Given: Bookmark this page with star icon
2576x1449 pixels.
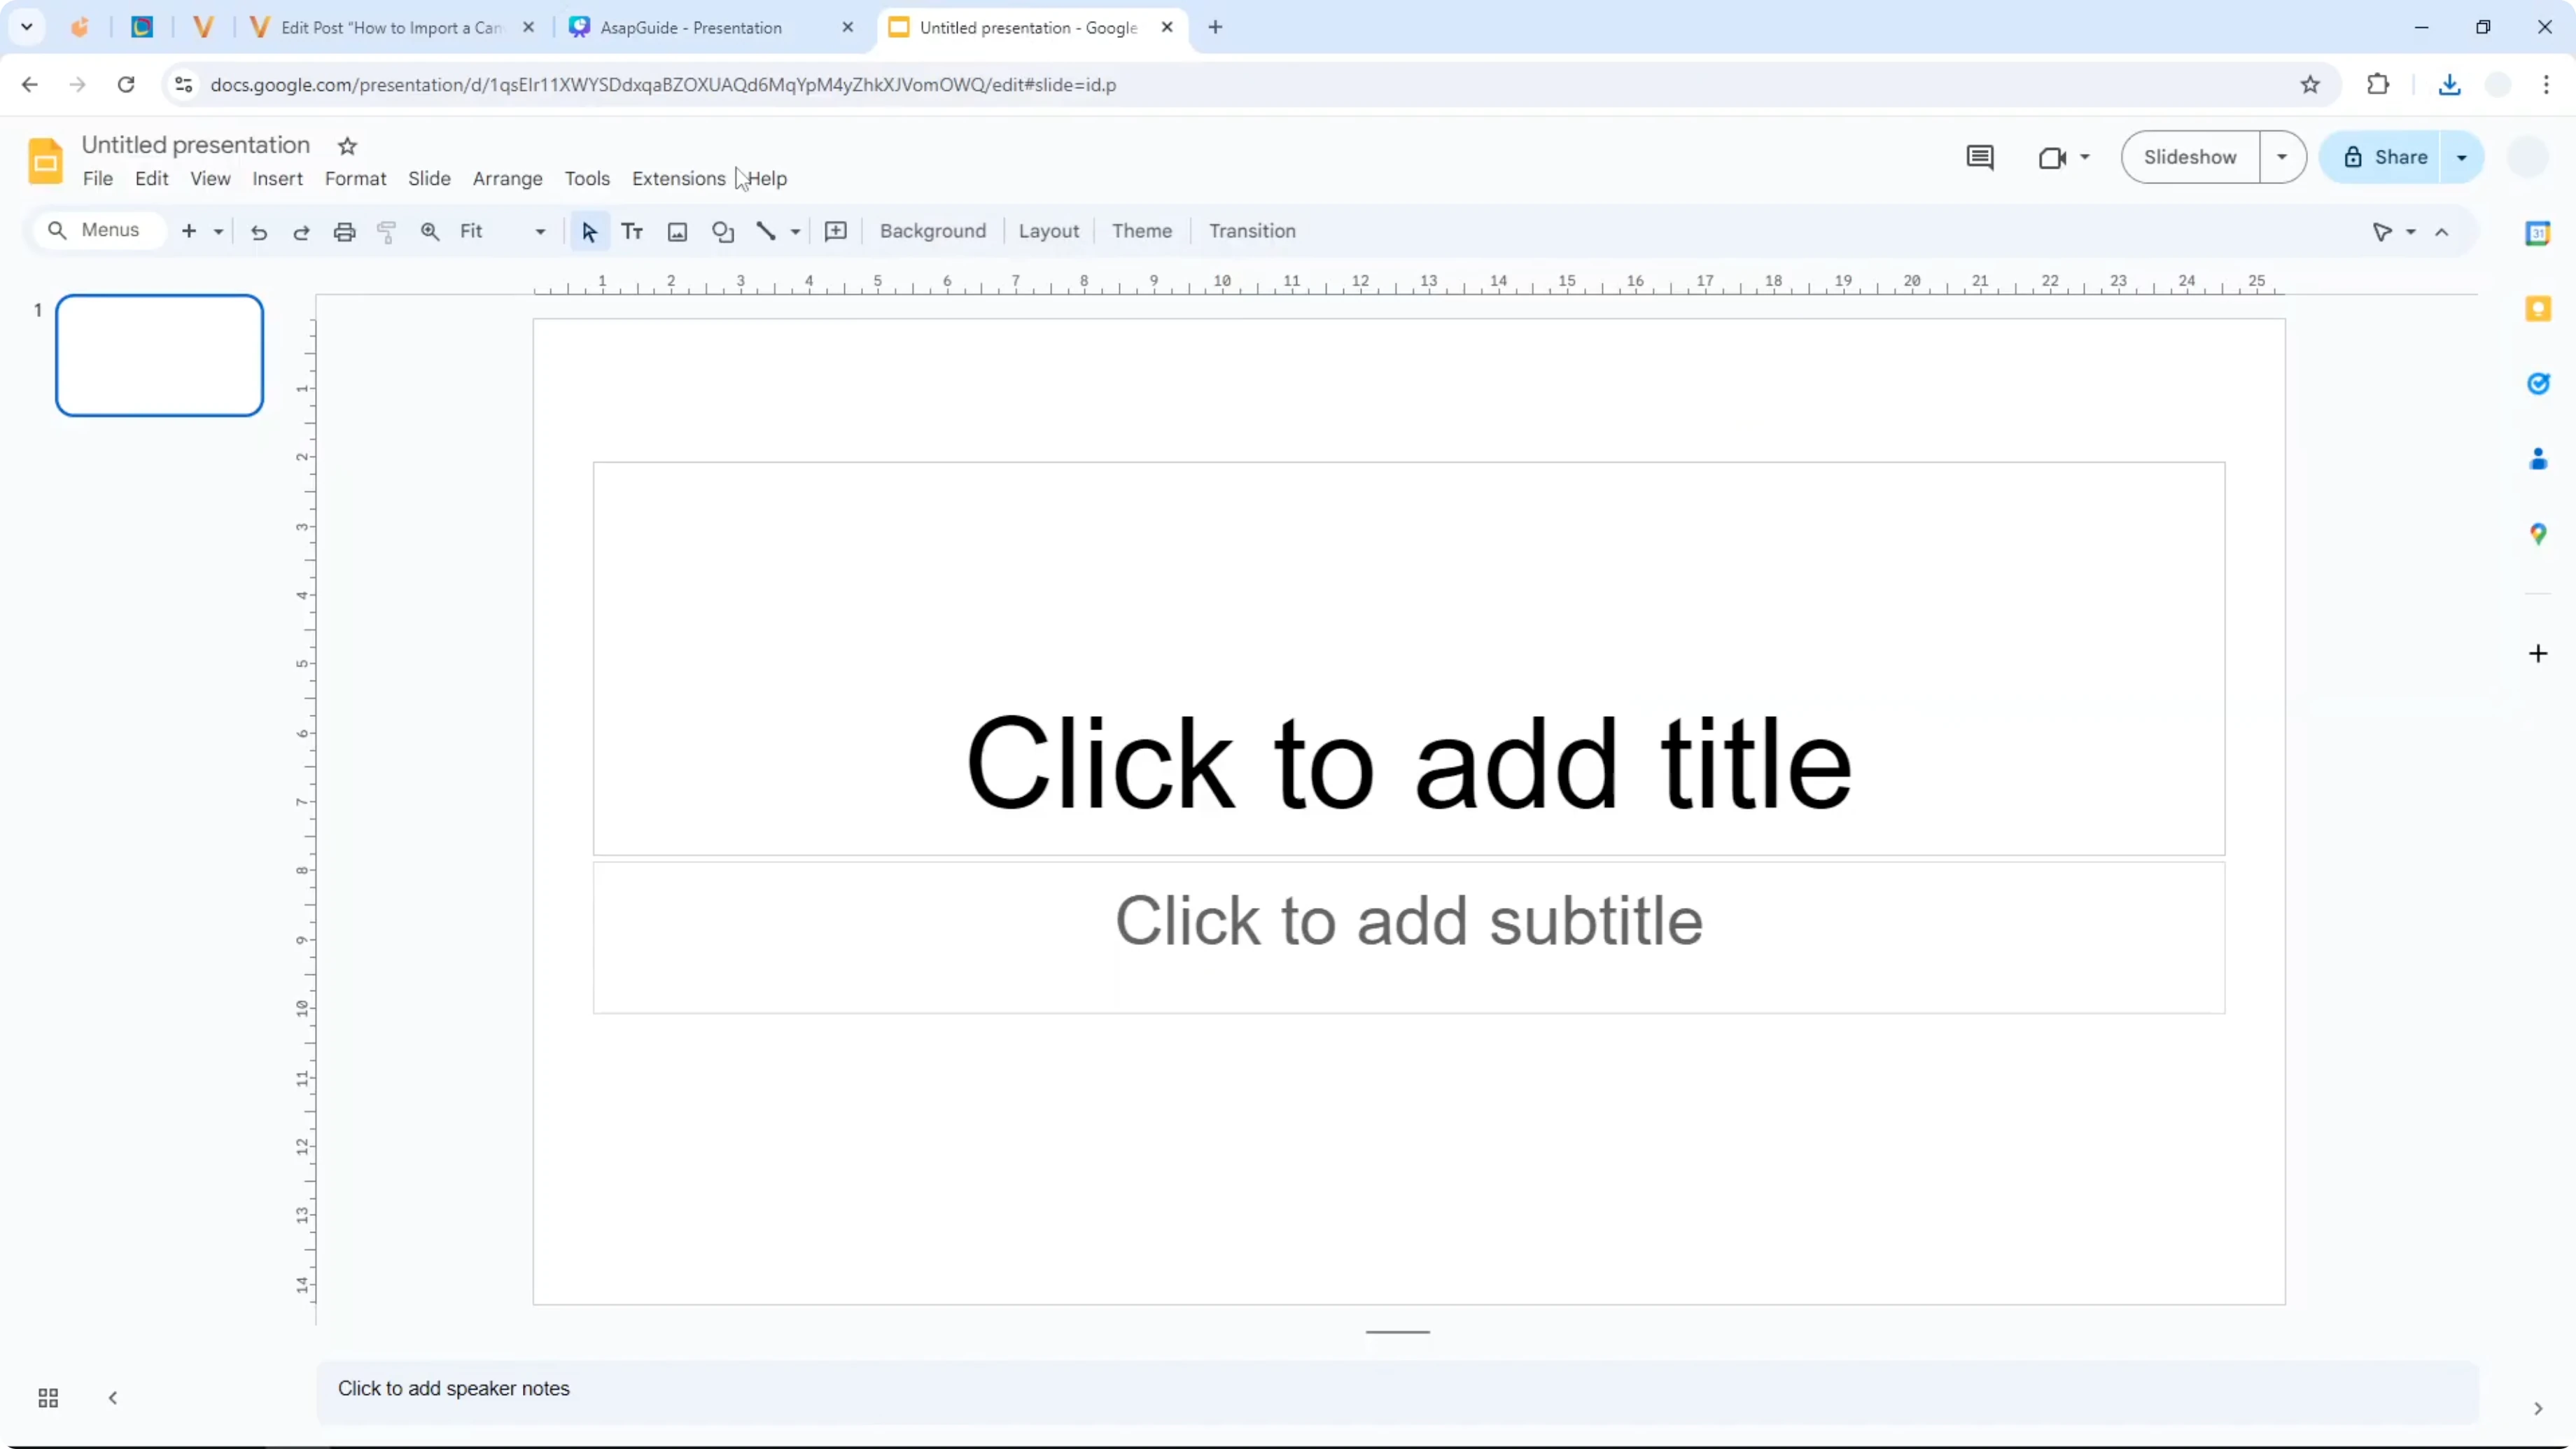Looking at the screenshot, I should tap(2310, 85).
